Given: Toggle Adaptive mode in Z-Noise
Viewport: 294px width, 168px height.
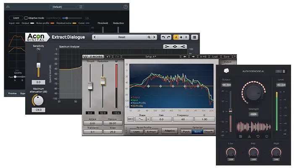Looking at the screenshot, I should (170, 131).
